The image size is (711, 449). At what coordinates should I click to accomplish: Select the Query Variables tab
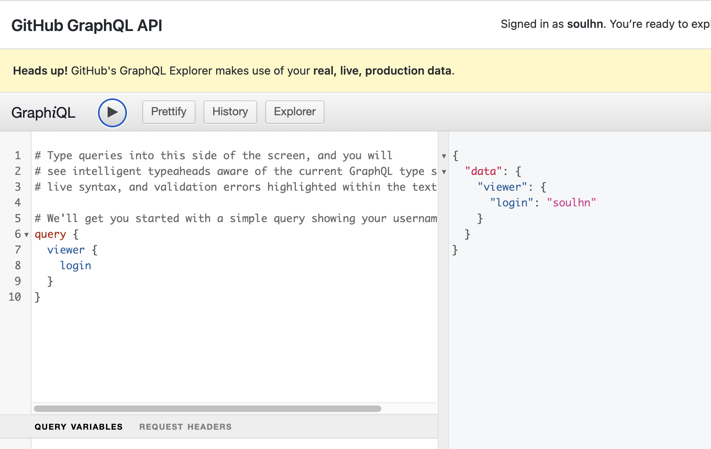pos(79,427)
